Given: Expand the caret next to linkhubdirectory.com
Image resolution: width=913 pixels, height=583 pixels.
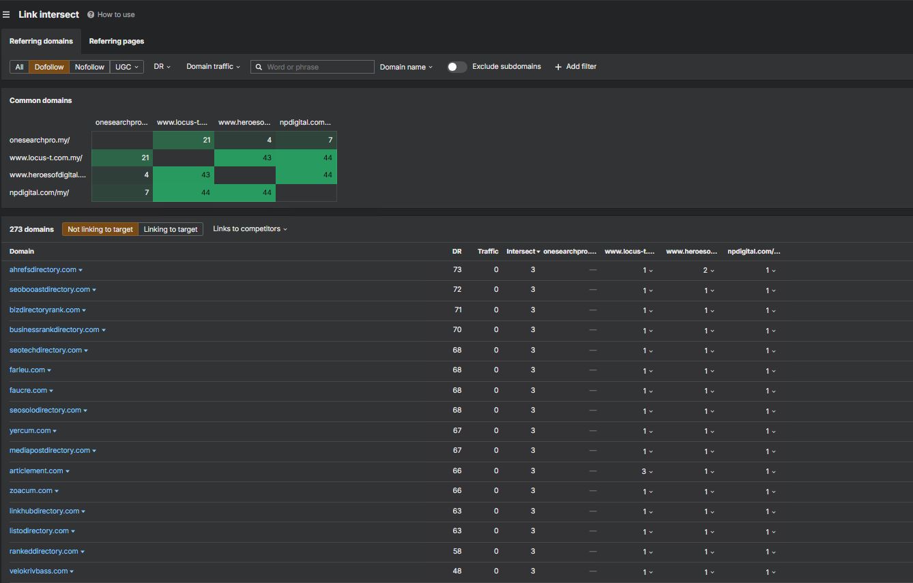Looking at the screenshot, I should click(x=83, y=512).
